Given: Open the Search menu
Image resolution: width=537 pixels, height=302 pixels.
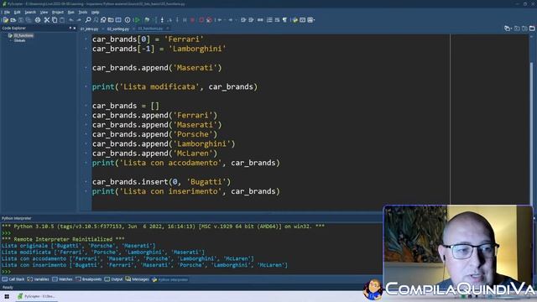Looking at the screenshot, I should pyautogui.click(x=30, y=12).
